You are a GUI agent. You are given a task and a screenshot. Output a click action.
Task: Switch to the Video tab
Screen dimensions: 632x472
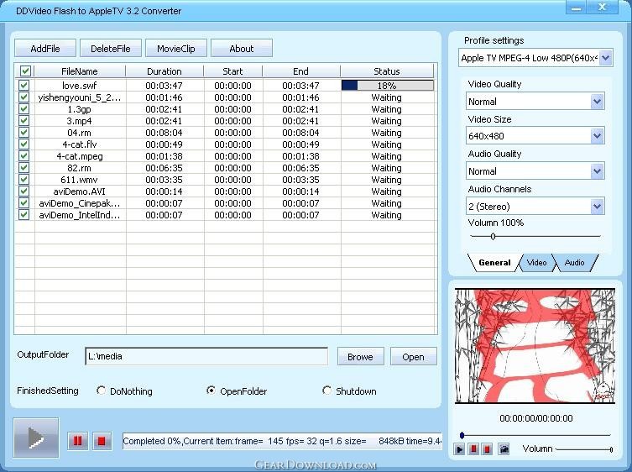click(536, 263)
